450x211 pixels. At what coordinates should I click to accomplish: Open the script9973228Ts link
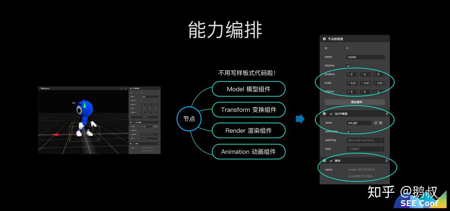point(361,176)
